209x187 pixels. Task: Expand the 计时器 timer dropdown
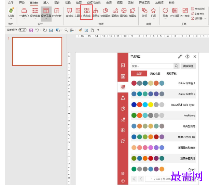[x=205, y=18]
